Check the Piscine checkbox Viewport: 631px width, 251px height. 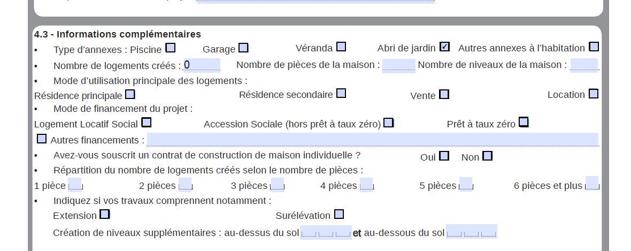click(x=171, y=48)
